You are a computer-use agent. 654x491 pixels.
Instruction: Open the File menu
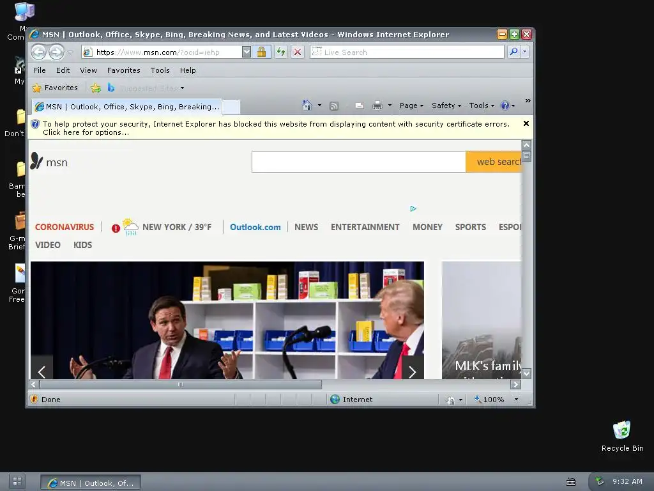pos(40,70)
